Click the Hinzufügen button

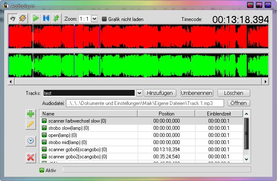161,93
